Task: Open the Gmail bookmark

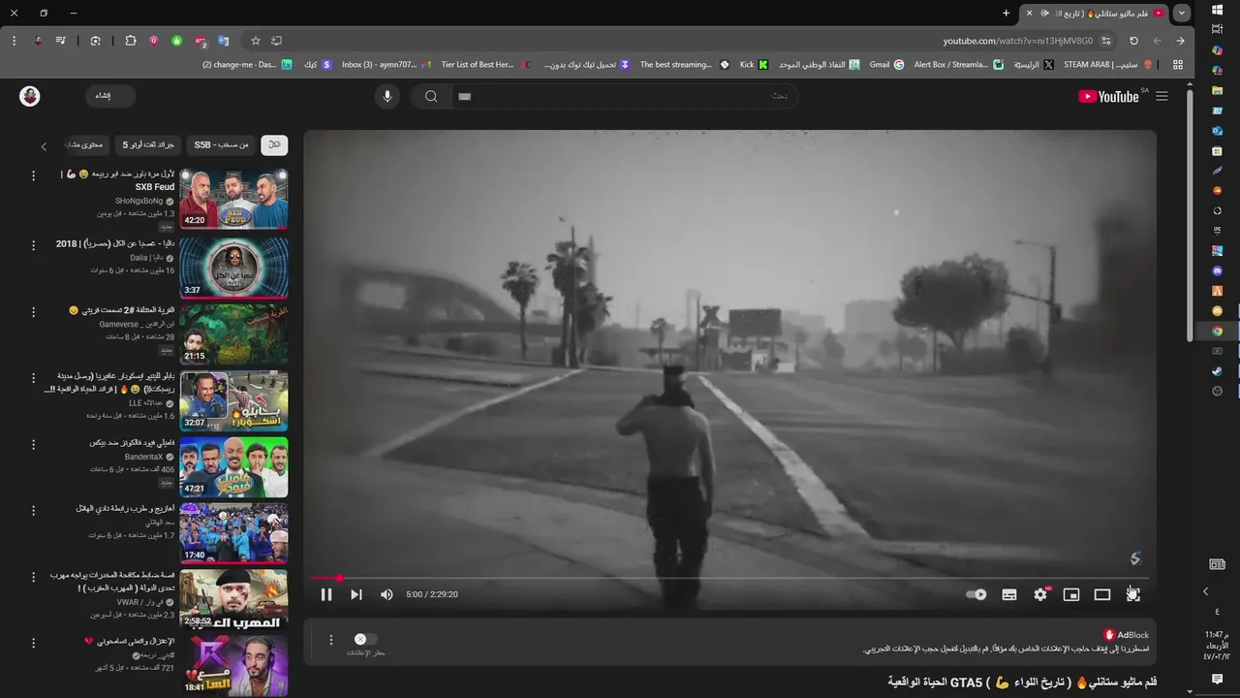Action: click(x=886, y=65)
